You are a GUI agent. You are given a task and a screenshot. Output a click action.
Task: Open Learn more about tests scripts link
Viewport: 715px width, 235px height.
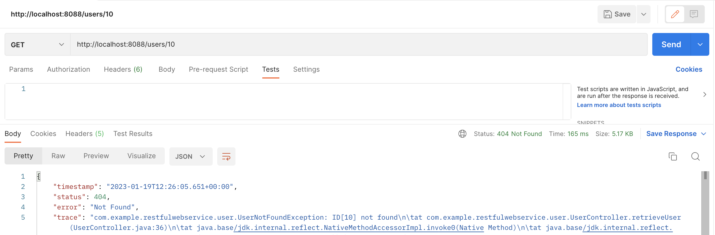619,105
